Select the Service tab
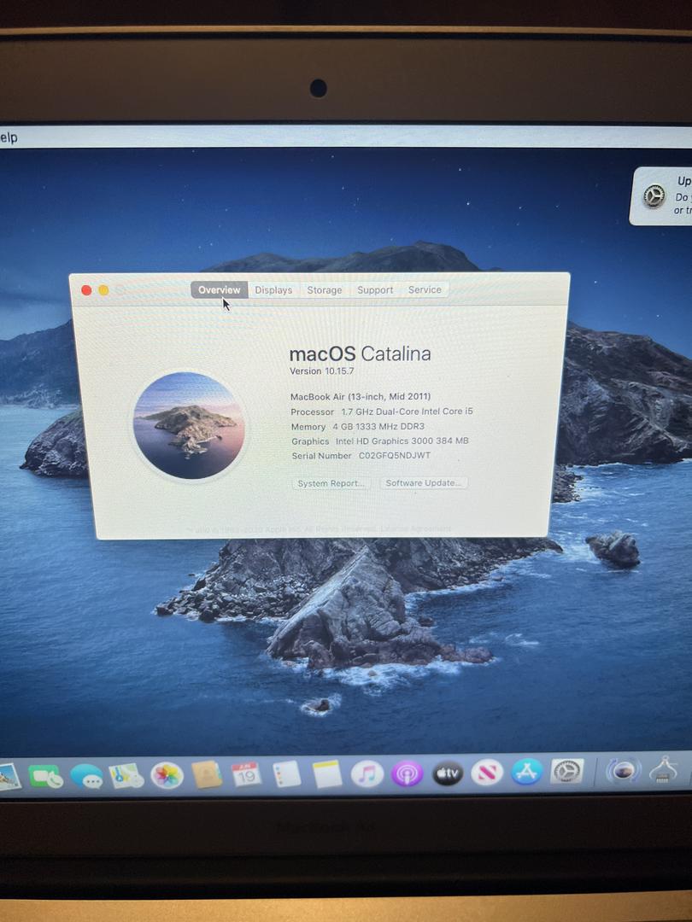 click(x=425, y=289)
